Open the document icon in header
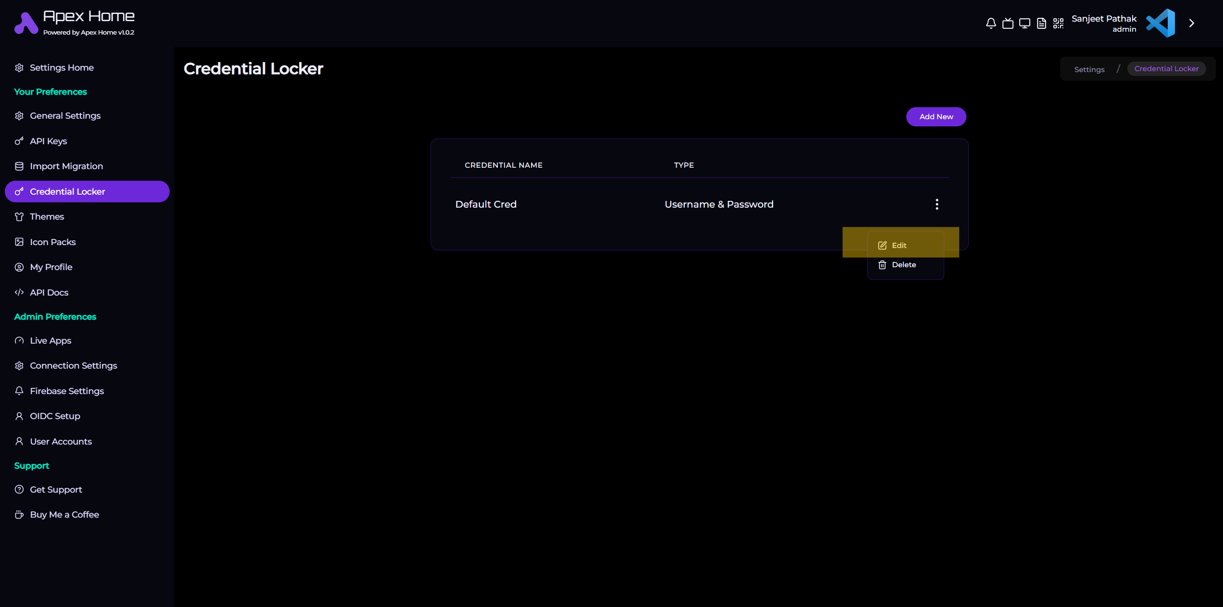The width and height of the screenshot is (1223, 607). click(1041, 23)
